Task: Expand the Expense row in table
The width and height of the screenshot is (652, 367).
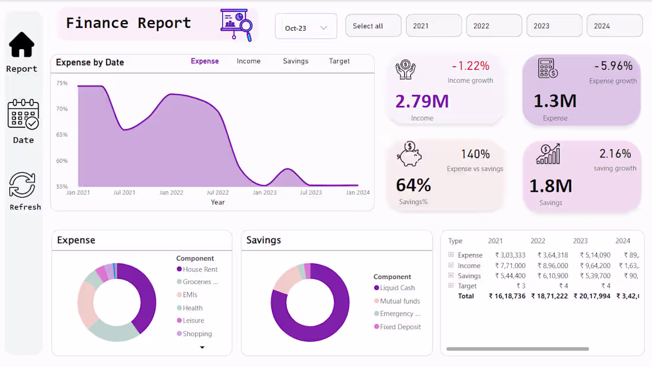Action: click(x=450, y=255)
